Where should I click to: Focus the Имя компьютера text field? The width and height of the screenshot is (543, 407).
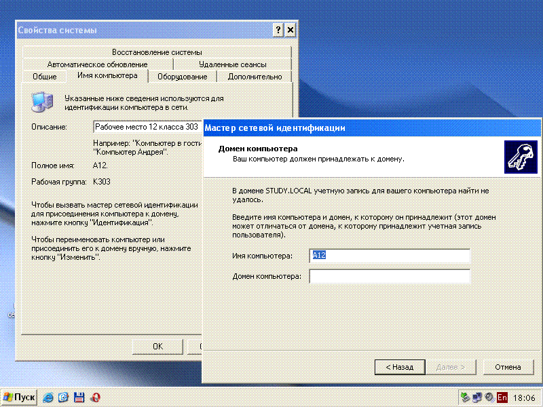click(390, 256)
